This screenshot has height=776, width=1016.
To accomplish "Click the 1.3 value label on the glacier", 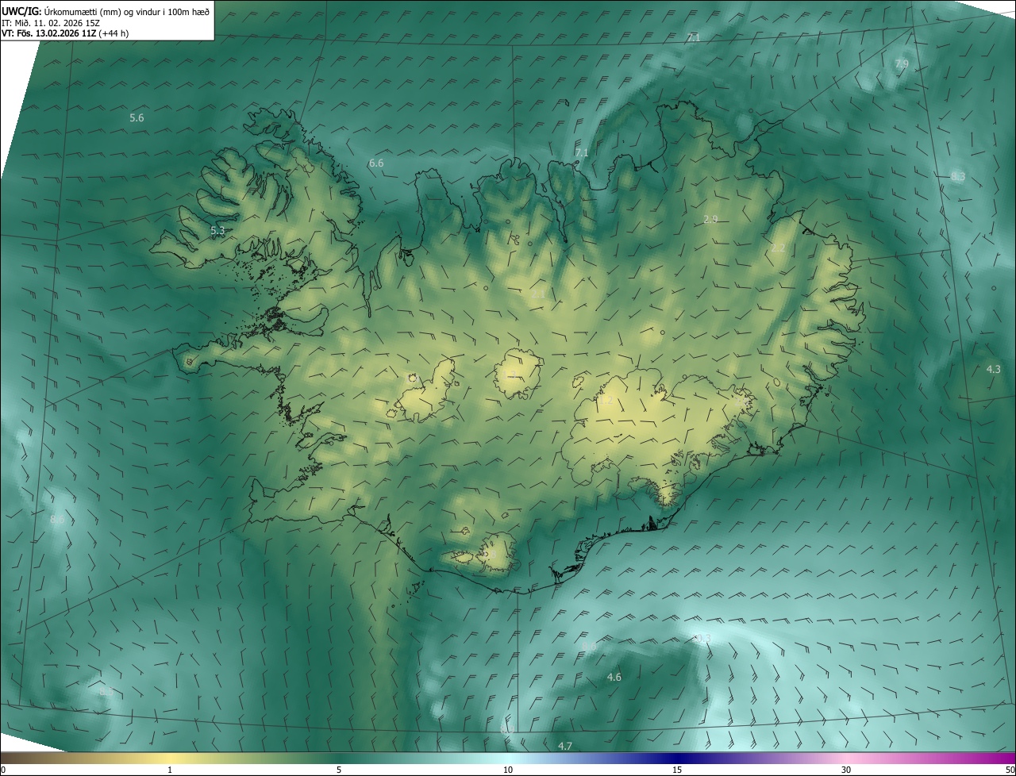I will coord(511,375).
